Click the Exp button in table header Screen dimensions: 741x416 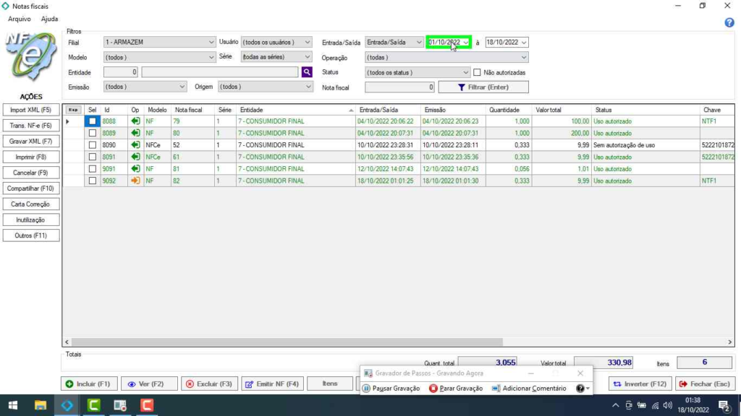pyautogui.click(x=73, y=110)
